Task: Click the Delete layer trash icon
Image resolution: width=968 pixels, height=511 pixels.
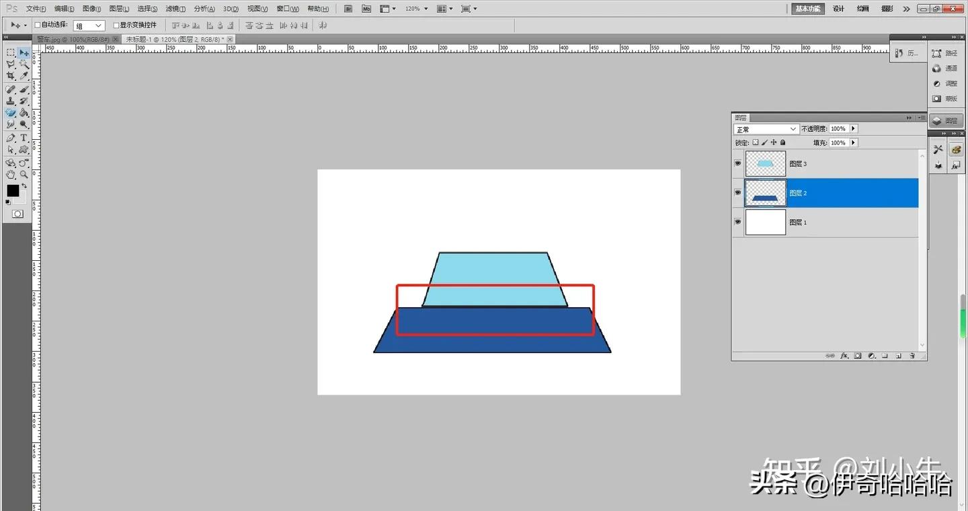Action: [912, 356]
